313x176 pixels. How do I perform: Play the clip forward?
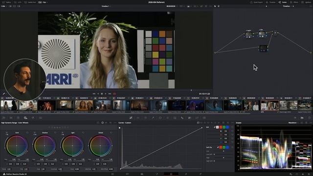[x=106, y=93]
